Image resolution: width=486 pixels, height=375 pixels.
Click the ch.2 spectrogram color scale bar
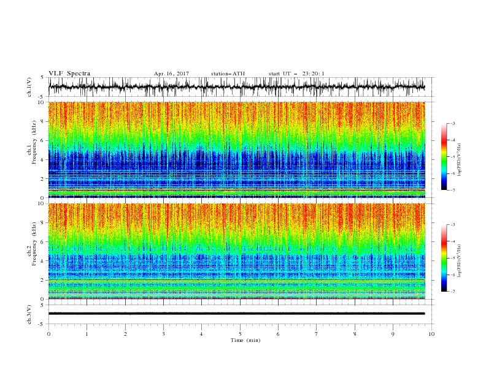444,258
